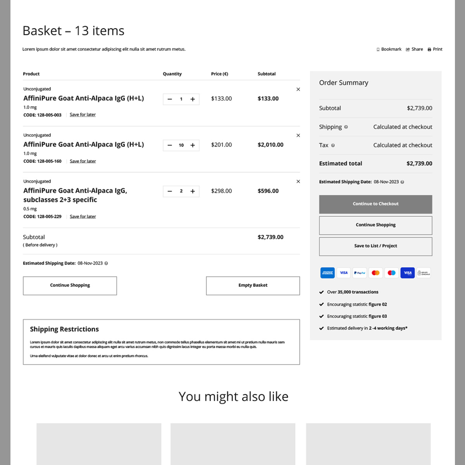The image size is (465, 465).
Task: Click Save to List / Project button
Action: [x=375, y=246]
